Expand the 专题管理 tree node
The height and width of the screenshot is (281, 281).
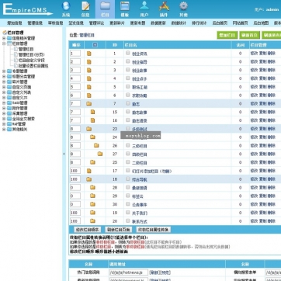point(4,71)
